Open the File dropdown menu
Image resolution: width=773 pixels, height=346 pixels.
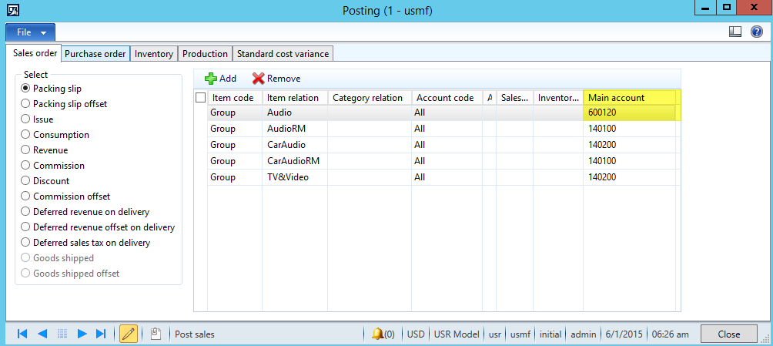[x=30, y=32]
